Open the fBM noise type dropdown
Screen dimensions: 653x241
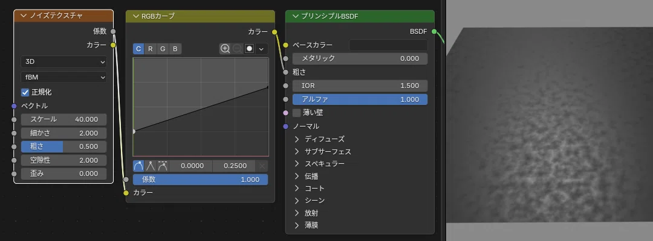click(63, 77)
